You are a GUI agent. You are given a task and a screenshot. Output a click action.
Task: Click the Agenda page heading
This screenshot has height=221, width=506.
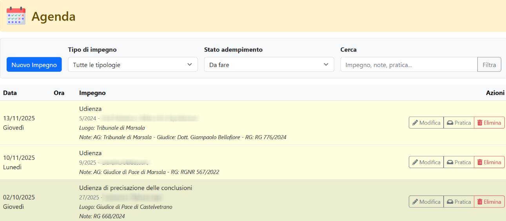[x=53, y=16]
